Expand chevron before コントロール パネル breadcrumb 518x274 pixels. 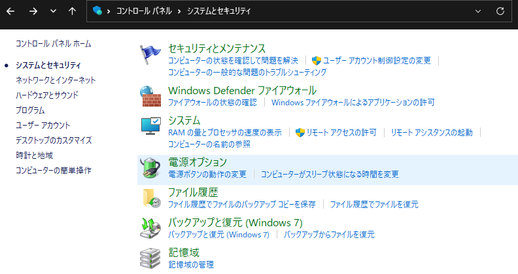click(109, 11)
